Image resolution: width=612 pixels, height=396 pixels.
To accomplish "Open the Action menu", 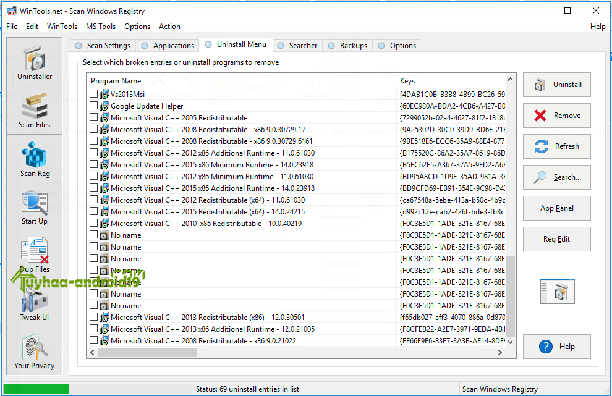I will pos(169,27).
